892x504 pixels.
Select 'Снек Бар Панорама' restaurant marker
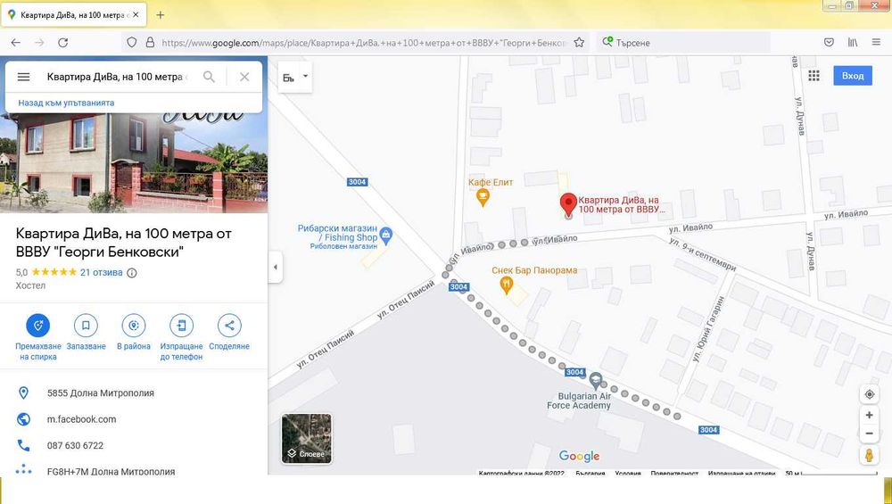coord(507,285)
